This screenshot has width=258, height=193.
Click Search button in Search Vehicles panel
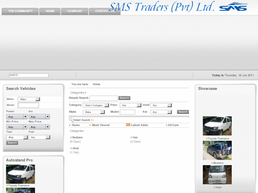(12, 143)
